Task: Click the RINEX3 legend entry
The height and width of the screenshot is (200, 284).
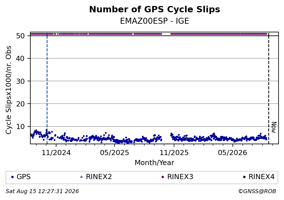Action: click(x=177, y=177)
